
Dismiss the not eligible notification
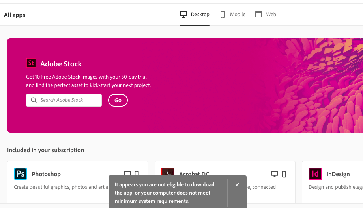[237, 185]
